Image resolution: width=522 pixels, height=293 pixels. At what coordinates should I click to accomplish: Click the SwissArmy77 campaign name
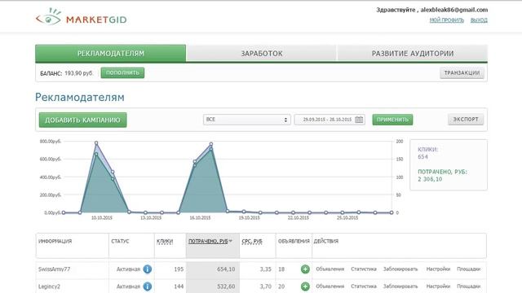[55, 269]
